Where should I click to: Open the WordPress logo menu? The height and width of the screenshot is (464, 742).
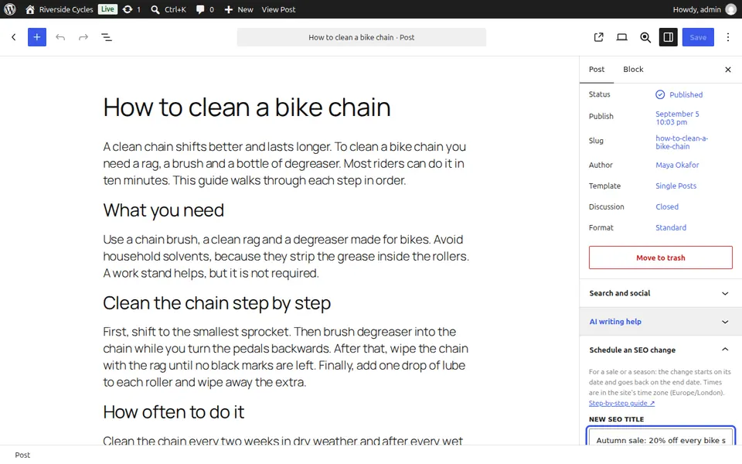(9, 9)
